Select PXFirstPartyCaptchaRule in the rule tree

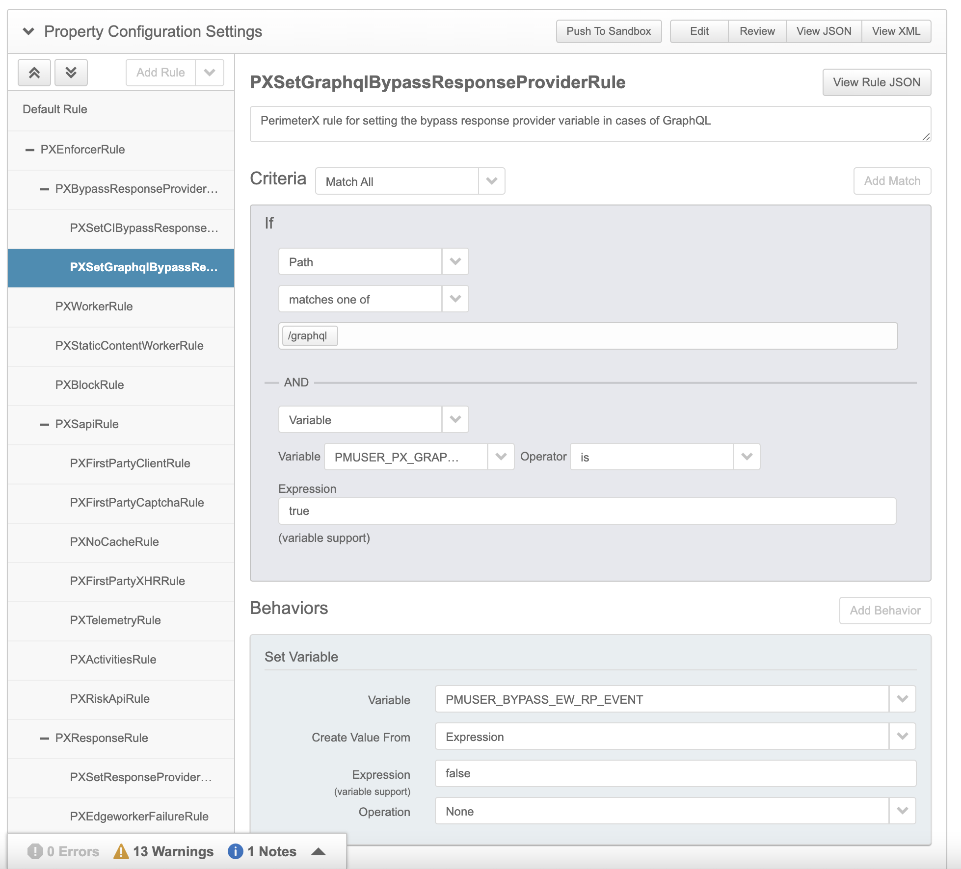pyautogui.click(x=136, y=503)
